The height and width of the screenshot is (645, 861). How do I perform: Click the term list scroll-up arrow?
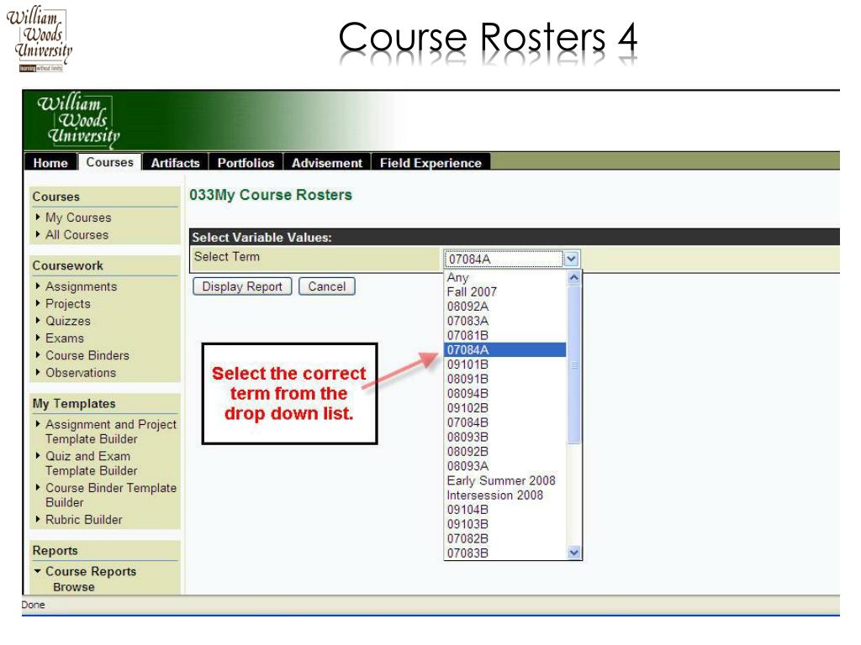pyautogui.click(x=574, y=277)
